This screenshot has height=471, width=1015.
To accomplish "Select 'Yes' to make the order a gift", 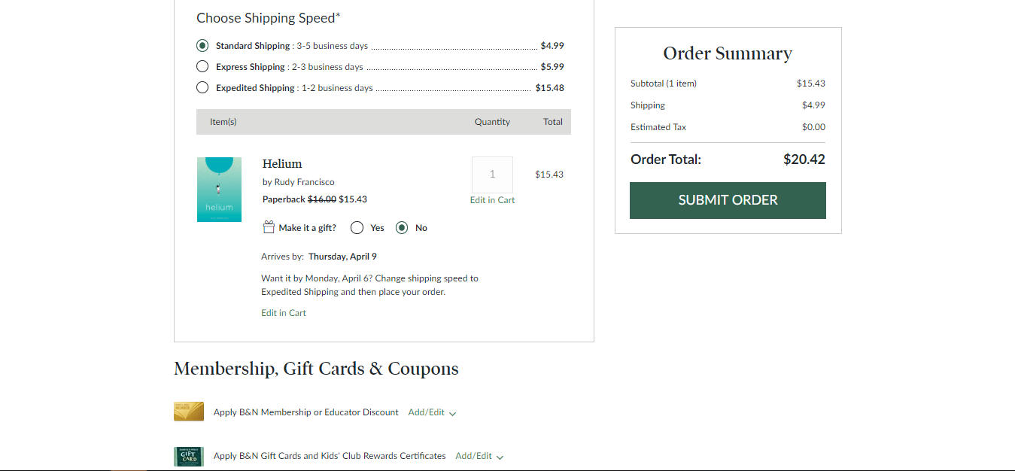I will pyautogui.click(x=357, y=226).
